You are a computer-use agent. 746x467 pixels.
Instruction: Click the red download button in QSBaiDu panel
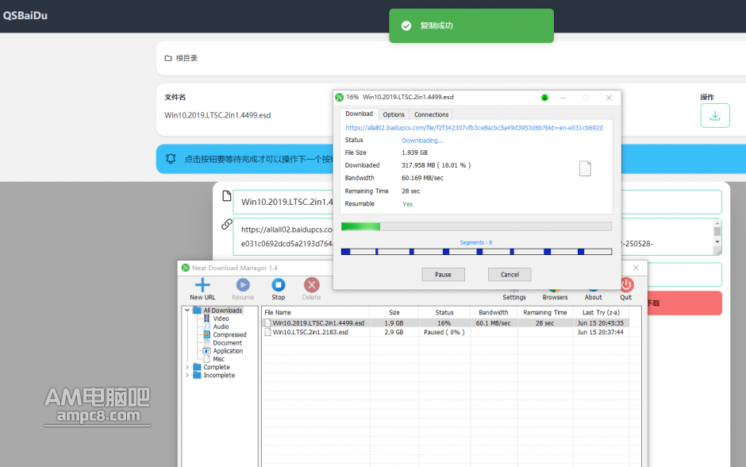(x=683, y=303)
